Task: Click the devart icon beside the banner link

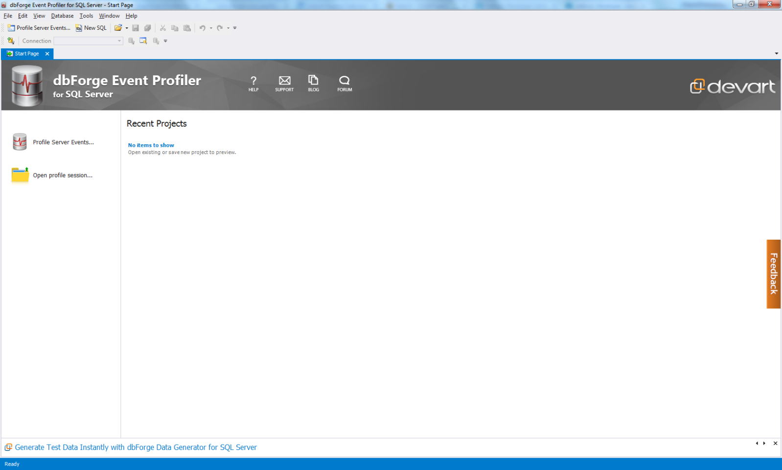Action: [8, 447]
